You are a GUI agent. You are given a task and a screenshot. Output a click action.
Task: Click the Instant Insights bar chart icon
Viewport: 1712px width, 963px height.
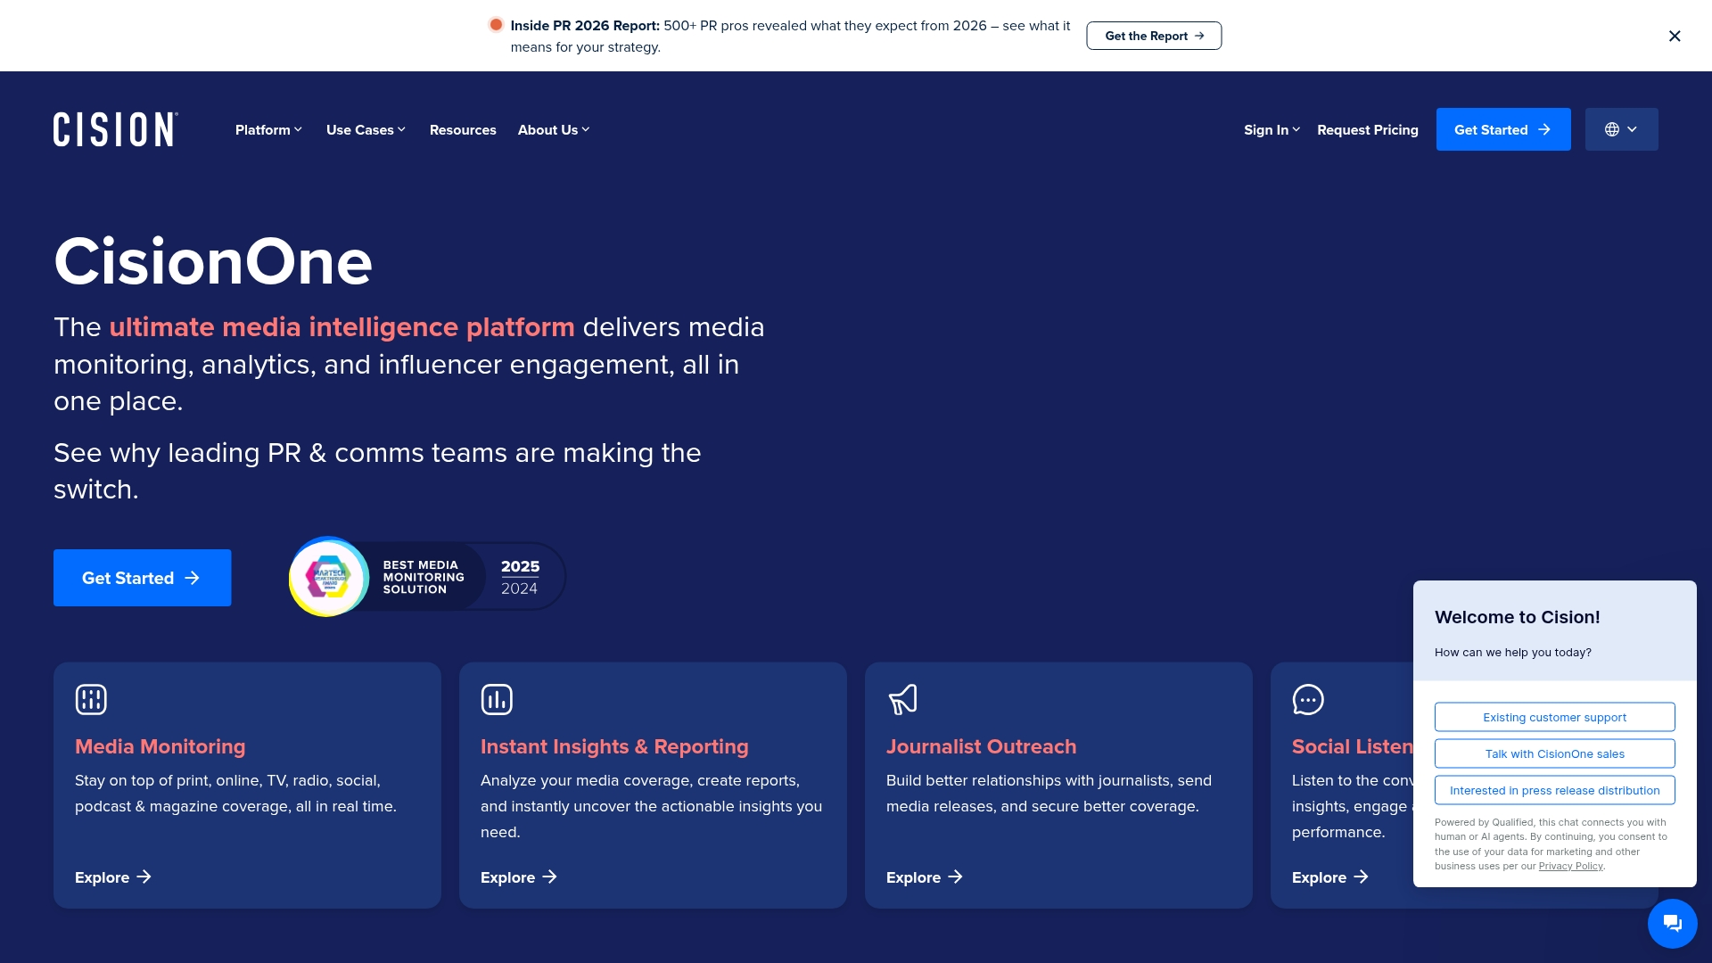pyautogui.click(x=497, y=699)
